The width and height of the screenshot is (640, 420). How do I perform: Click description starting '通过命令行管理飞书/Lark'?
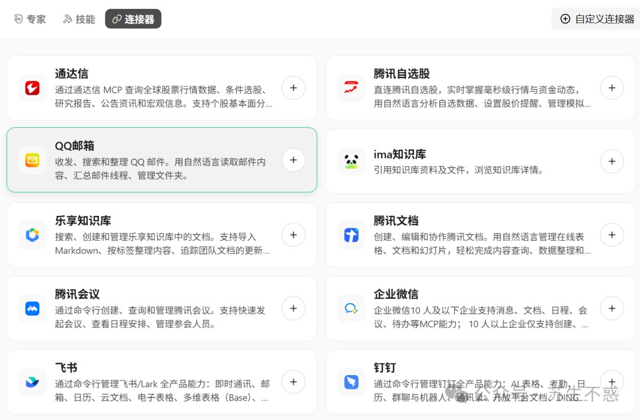click(162, 390)
